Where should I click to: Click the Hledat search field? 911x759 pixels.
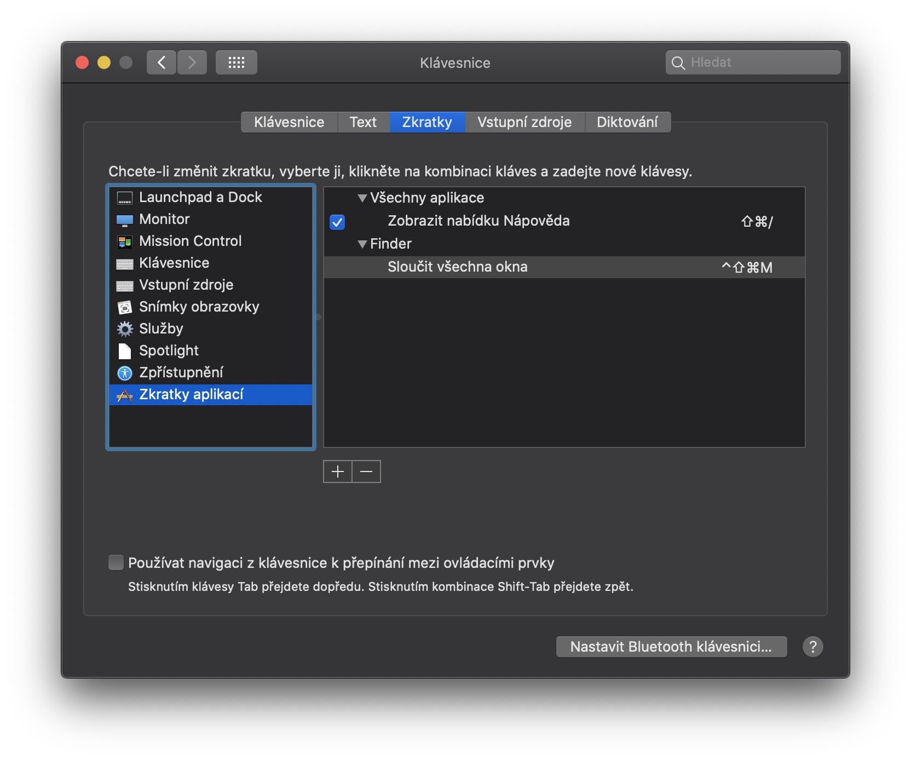point(753,62)
